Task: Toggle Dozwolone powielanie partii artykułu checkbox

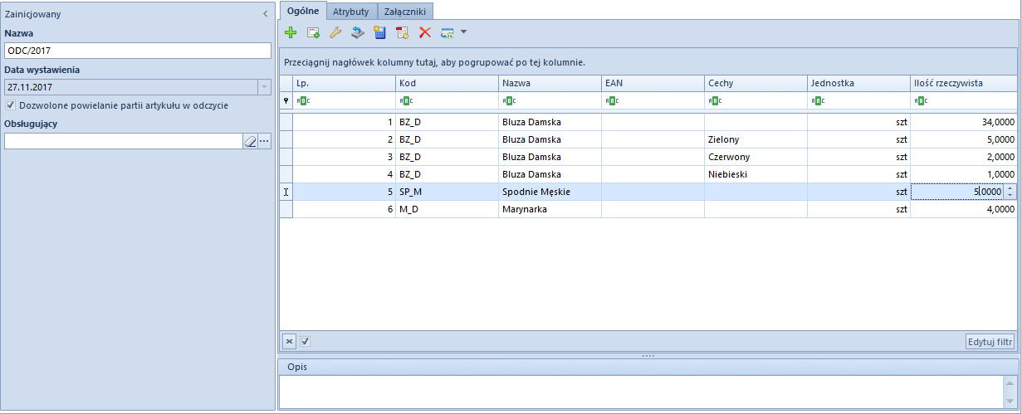Action: coord(11,105)
